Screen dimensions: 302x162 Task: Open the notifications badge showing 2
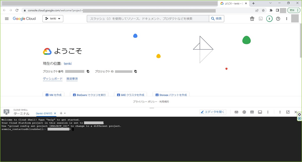[x=269, y=19]
